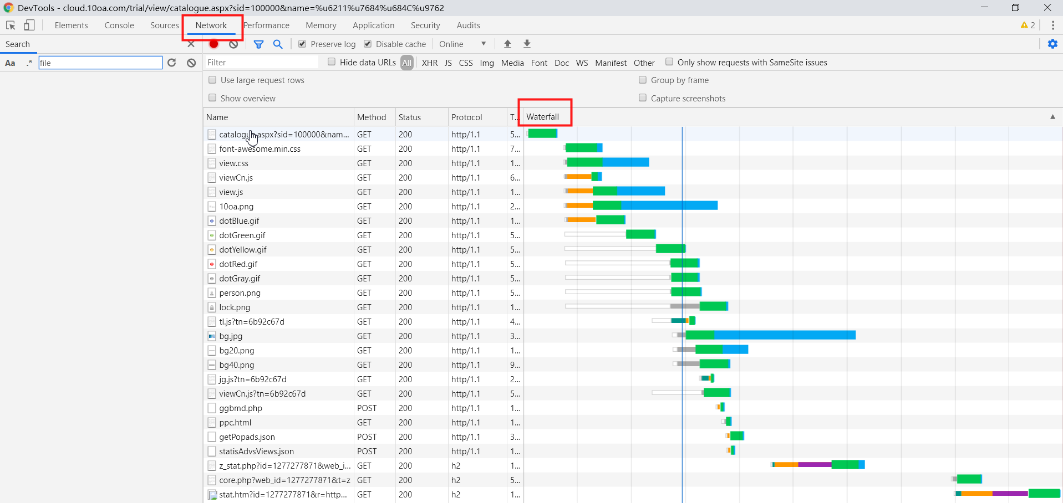Click the lock.png file icon
Viewport: 1063px width, 503px height.
pos(212,307)
